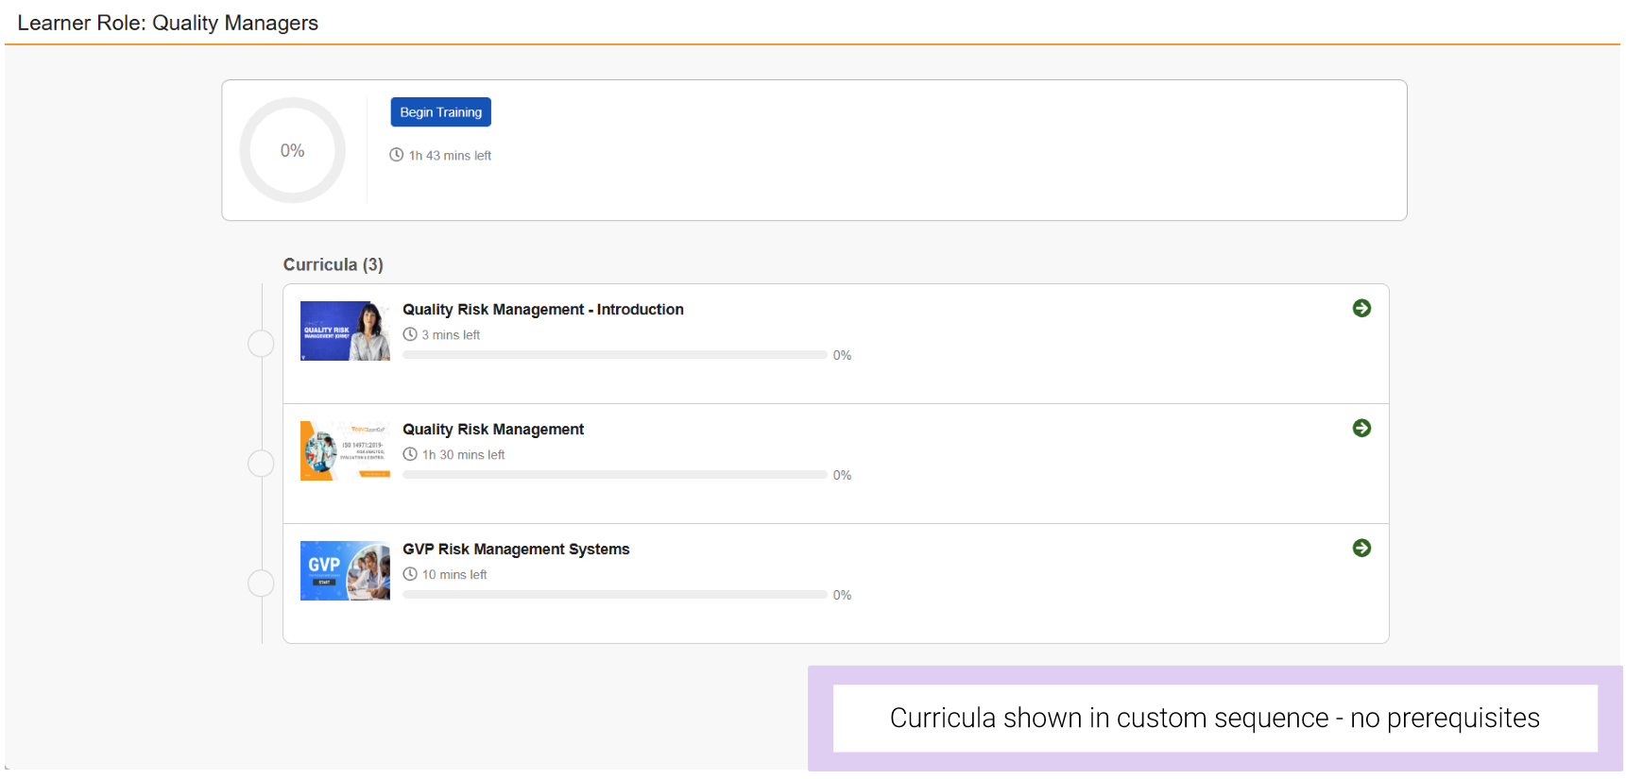
Task: Open Quality Risk Management - Introduction title
Action: pyautogui.click(x=542, y=310)
